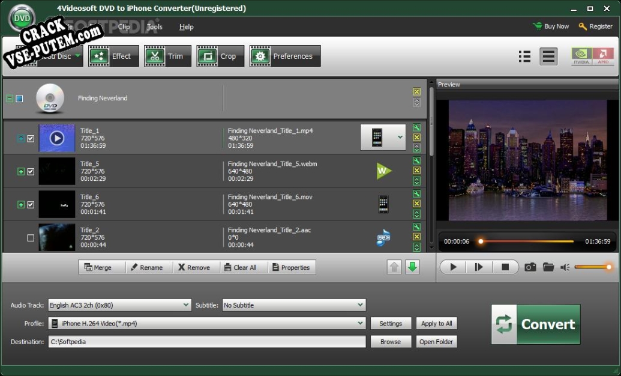The height and width of the screenshot is (376, 621).
Task: Adjust the preview volume slider
Action: 592,267
